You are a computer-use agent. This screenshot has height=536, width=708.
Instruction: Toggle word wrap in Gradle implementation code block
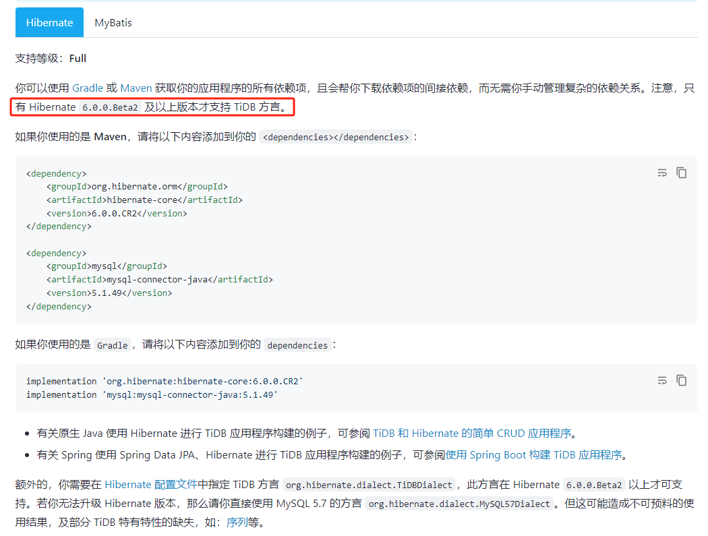coord(662,380)
